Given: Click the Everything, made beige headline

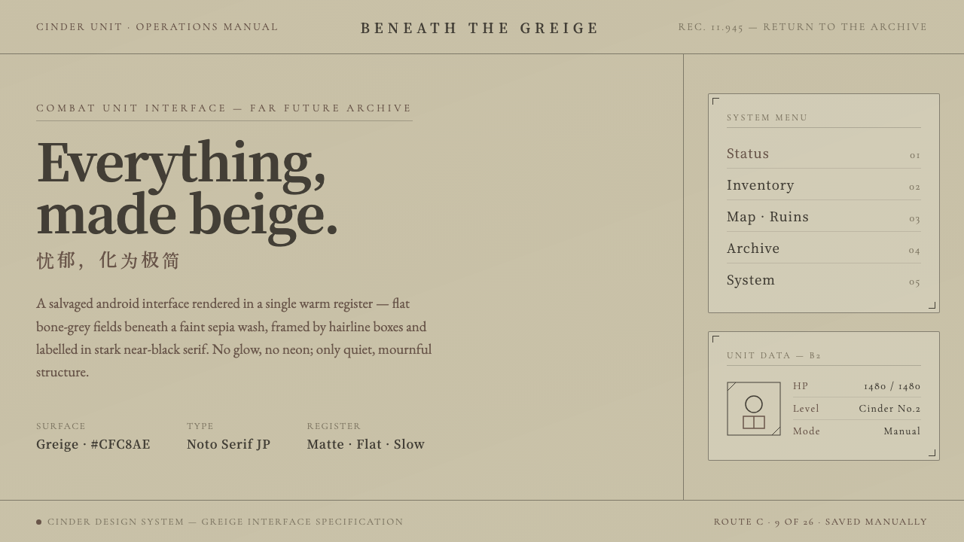Looking at the screenshot, I should (x=187, y=190).
